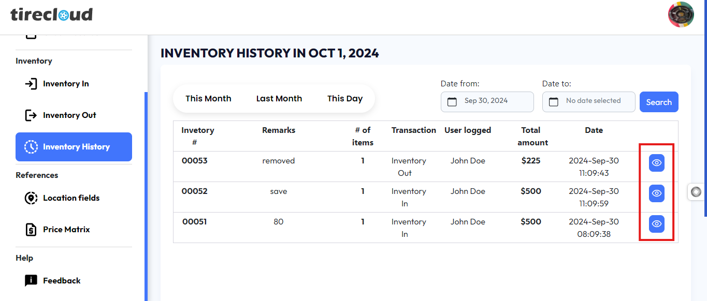Select the This Month filter tab
The width and height of the screenshot is (707, 301).
[208, 99]
